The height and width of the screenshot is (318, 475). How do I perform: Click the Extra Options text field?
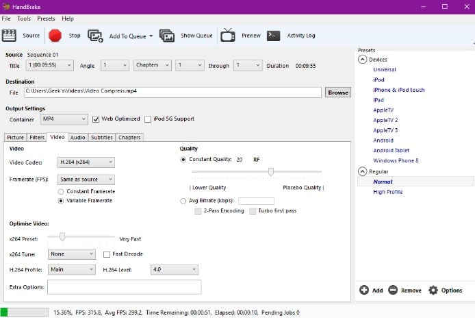[124, 287]
